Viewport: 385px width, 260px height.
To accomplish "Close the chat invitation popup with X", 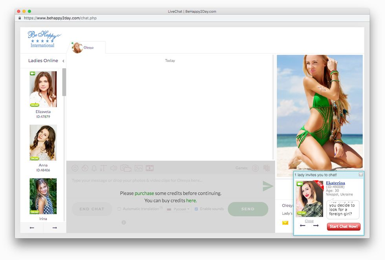I will pos(361,174).
